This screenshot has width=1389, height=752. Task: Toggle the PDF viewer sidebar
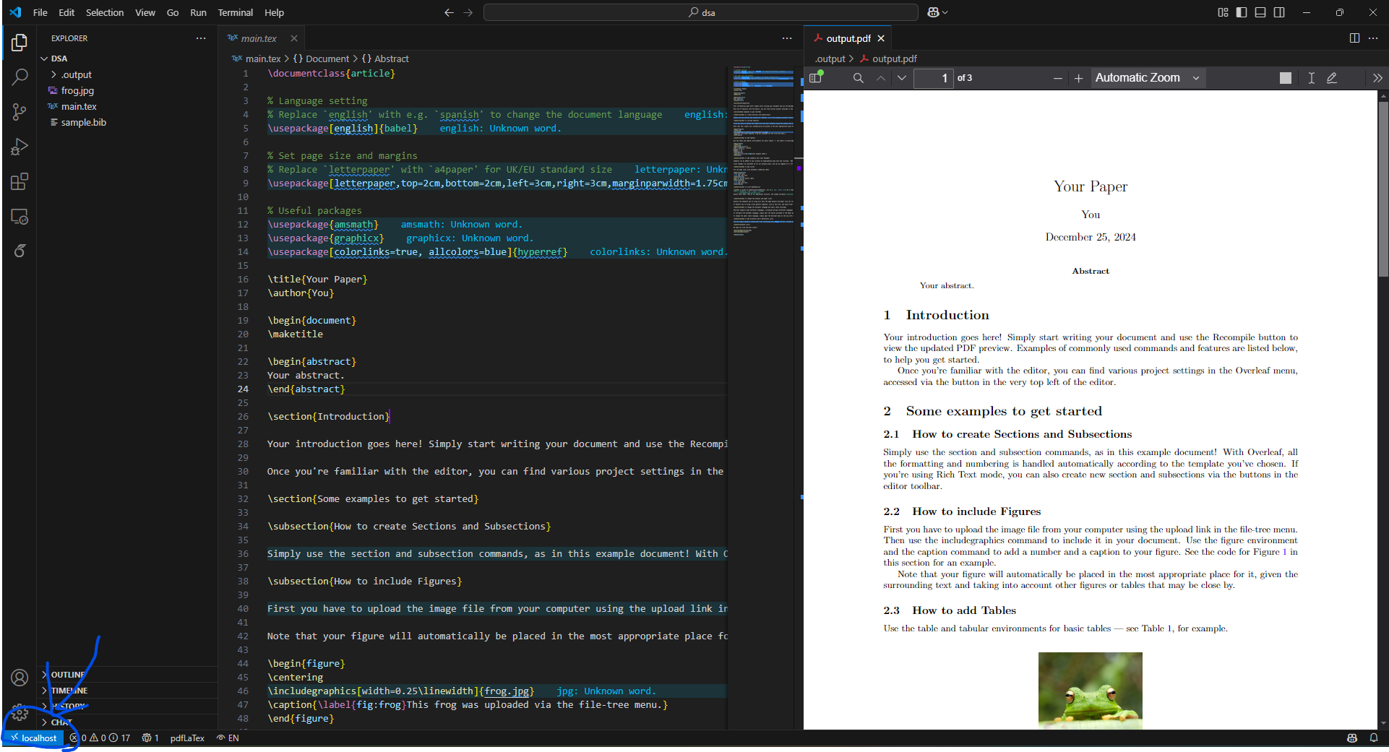pos(815,78)
